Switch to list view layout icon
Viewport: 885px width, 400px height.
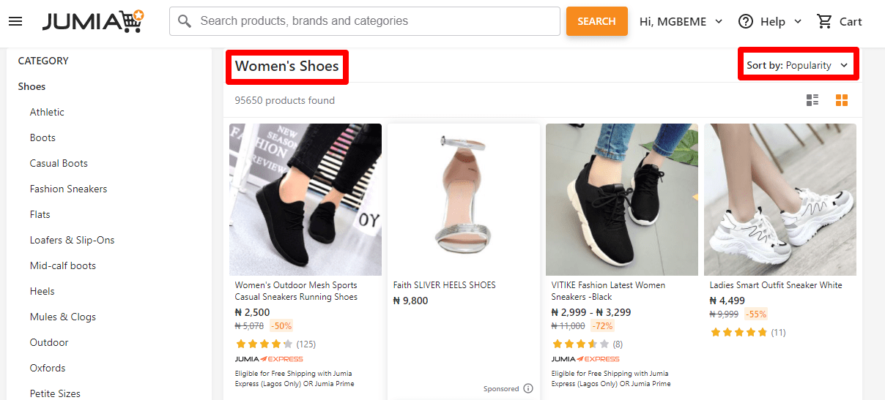click(x=812, y=100)
